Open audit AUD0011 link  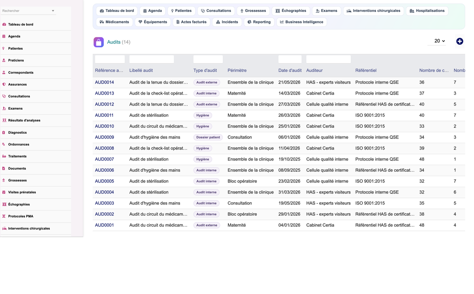104,115
